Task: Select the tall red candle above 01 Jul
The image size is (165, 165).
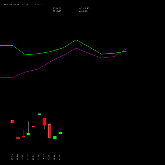Action: (50, 131)
